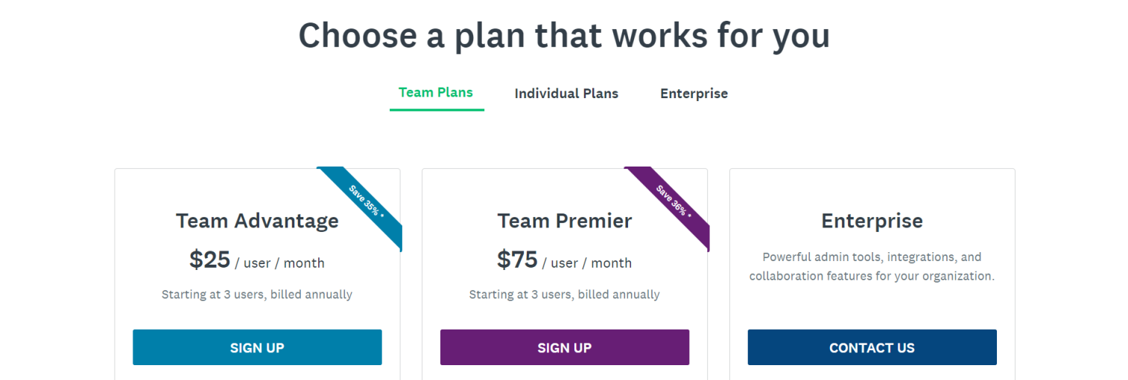Click "/ user / month" beside $75
This screenshot has height=380, width=1128.
coord(587,263)
